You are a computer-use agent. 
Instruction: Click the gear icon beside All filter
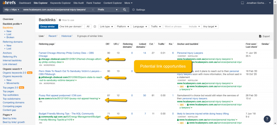95,27
